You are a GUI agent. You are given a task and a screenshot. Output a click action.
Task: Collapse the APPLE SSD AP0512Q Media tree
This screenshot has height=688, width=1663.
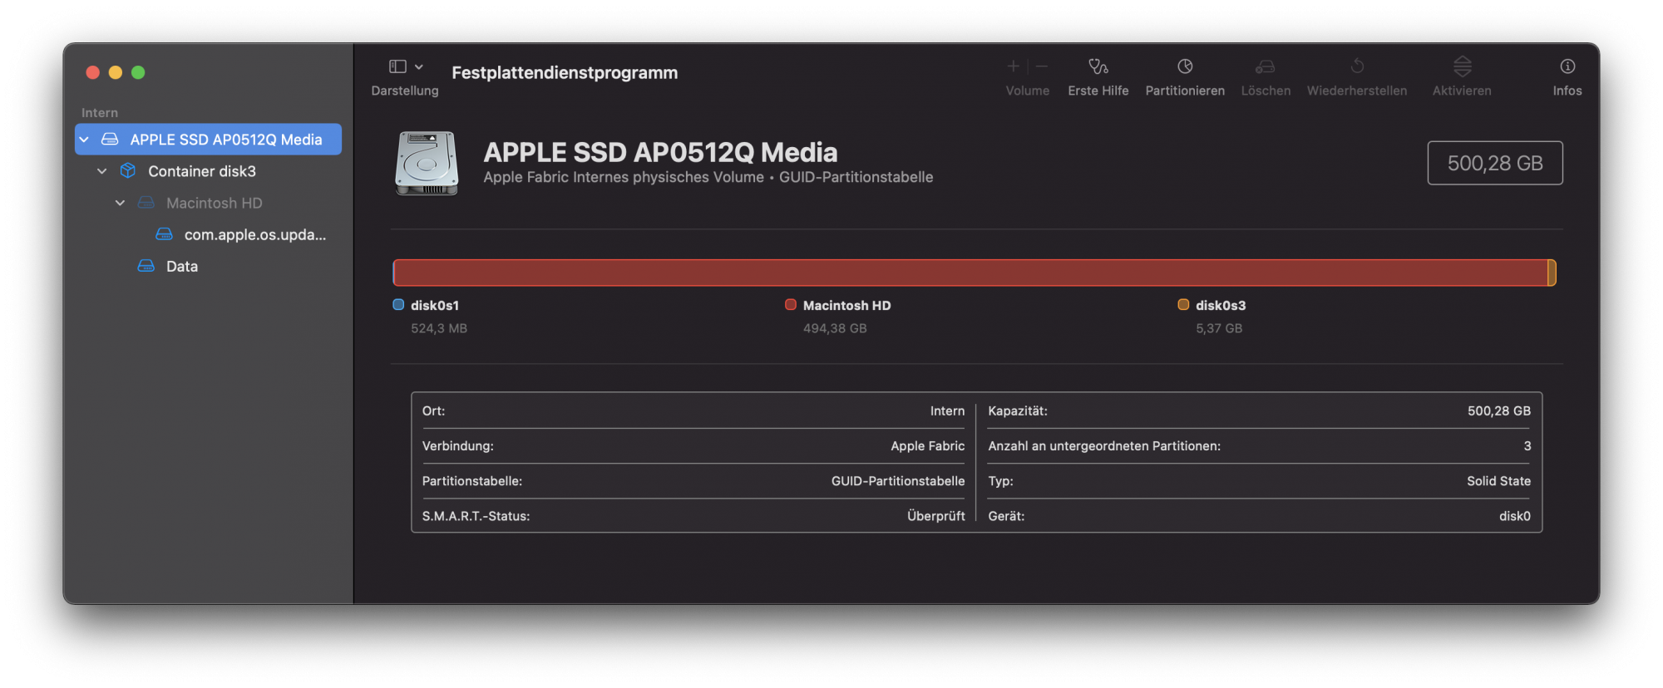[x=84, y=140]
